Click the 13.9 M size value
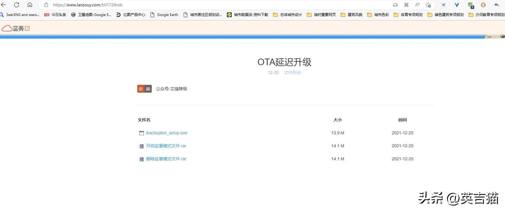505x211 pixels. (x=338, y=133)
